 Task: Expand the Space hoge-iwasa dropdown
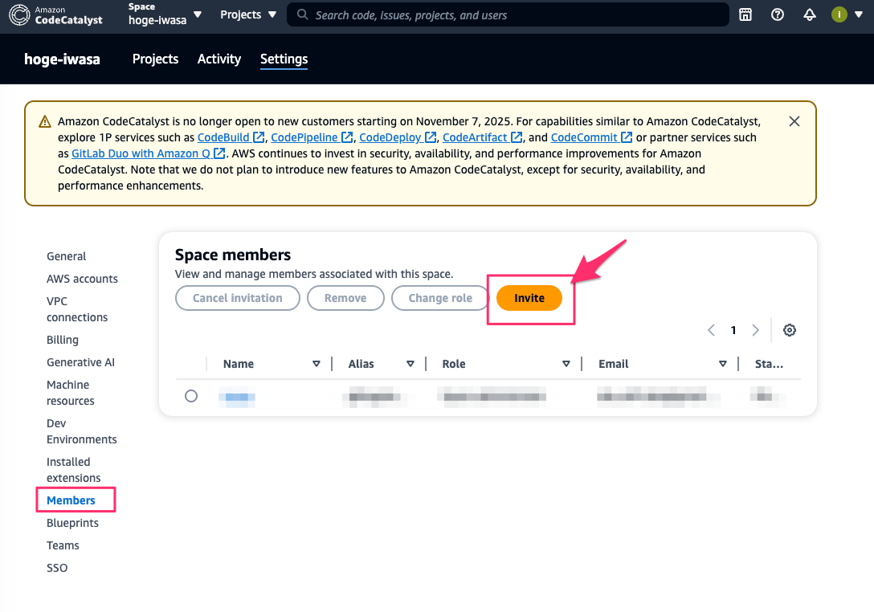click(165, 14)
